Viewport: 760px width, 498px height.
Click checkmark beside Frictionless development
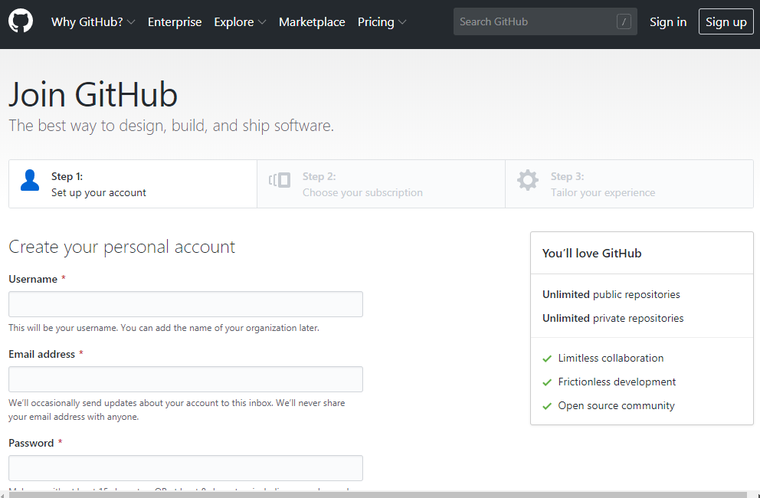point(547,382)
